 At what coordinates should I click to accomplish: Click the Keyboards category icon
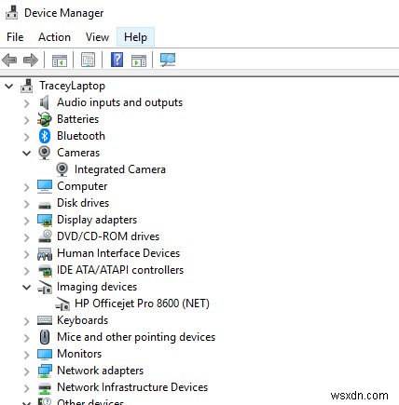tap(45, 320)
